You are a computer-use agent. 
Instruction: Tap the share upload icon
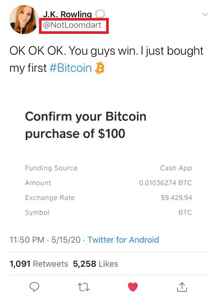(182, 287)
